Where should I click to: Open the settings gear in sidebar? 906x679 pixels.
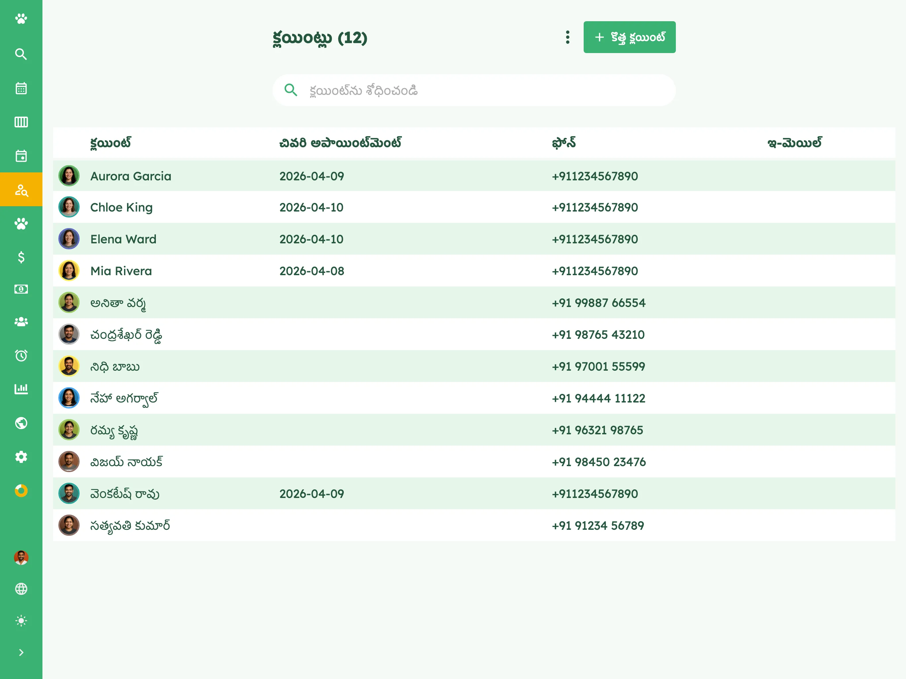tap(21, 457)
